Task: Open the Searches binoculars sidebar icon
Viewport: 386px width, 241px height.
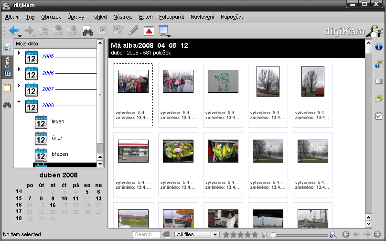Action: point(7,105)
